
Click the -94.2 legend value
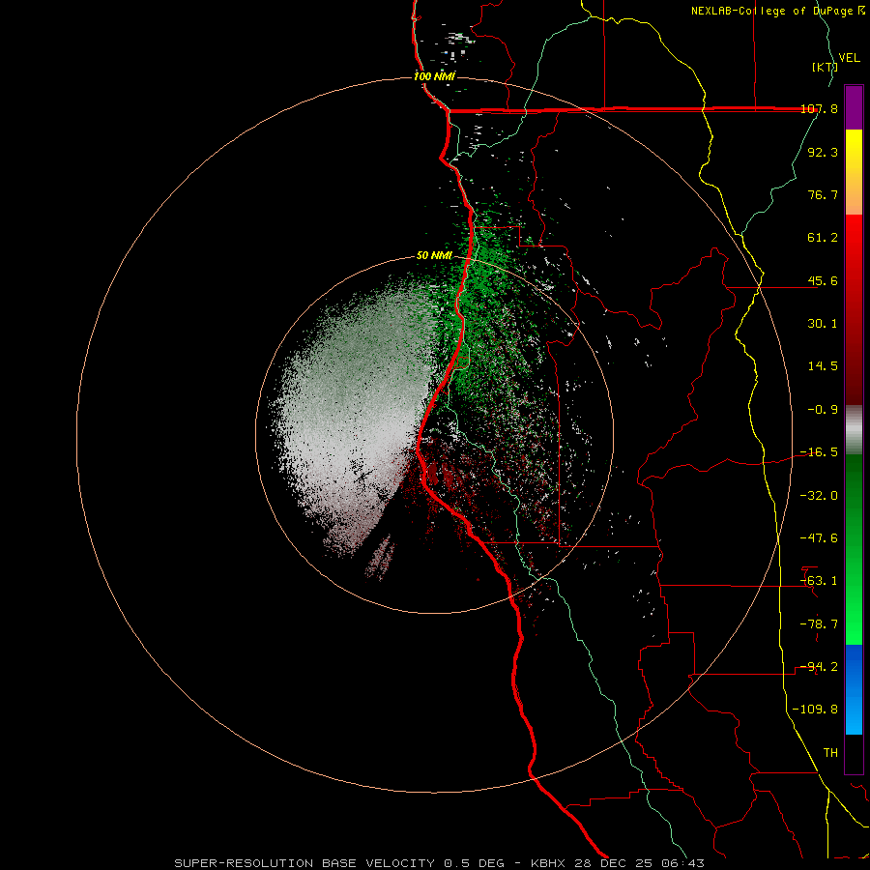click(x=819, y=667)
